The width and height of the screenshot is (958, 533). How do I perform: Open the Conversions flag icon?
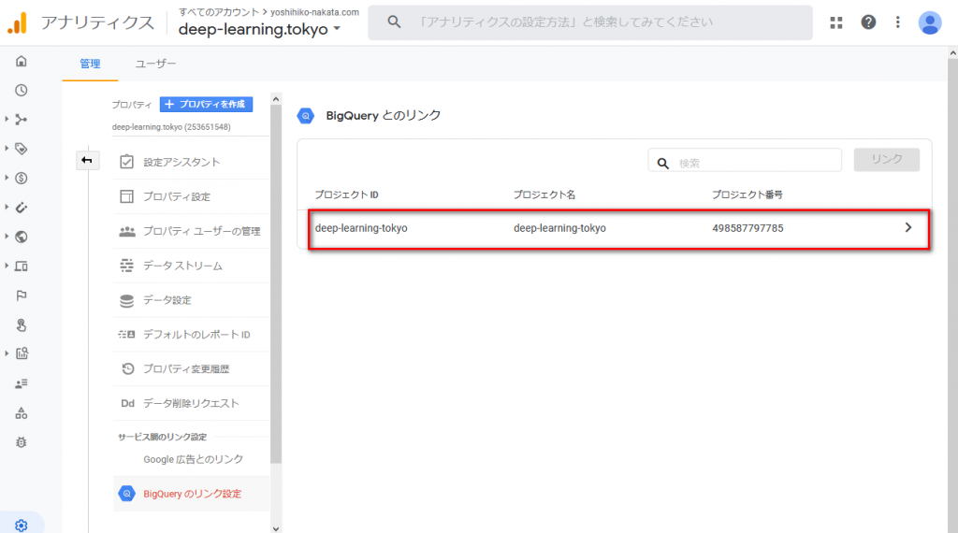click(x=22, y=295)
